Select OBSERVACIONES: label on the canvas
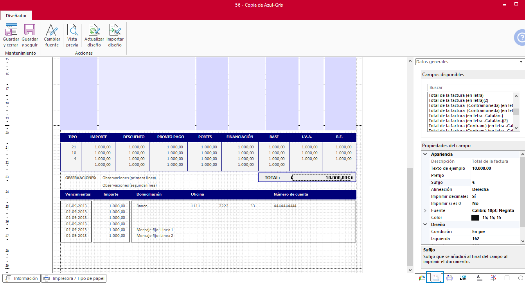Image resolution: width=525 pixels, height=283 pixels. pos(81,178)
